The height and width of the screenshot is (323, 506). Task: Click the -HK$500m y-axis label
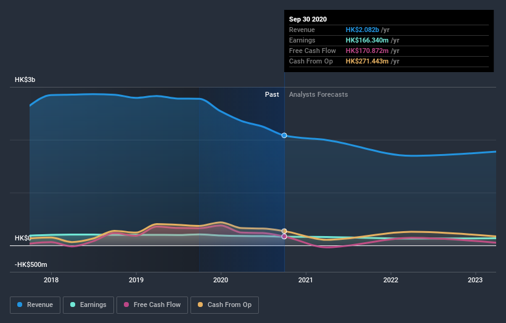[31, 264]
